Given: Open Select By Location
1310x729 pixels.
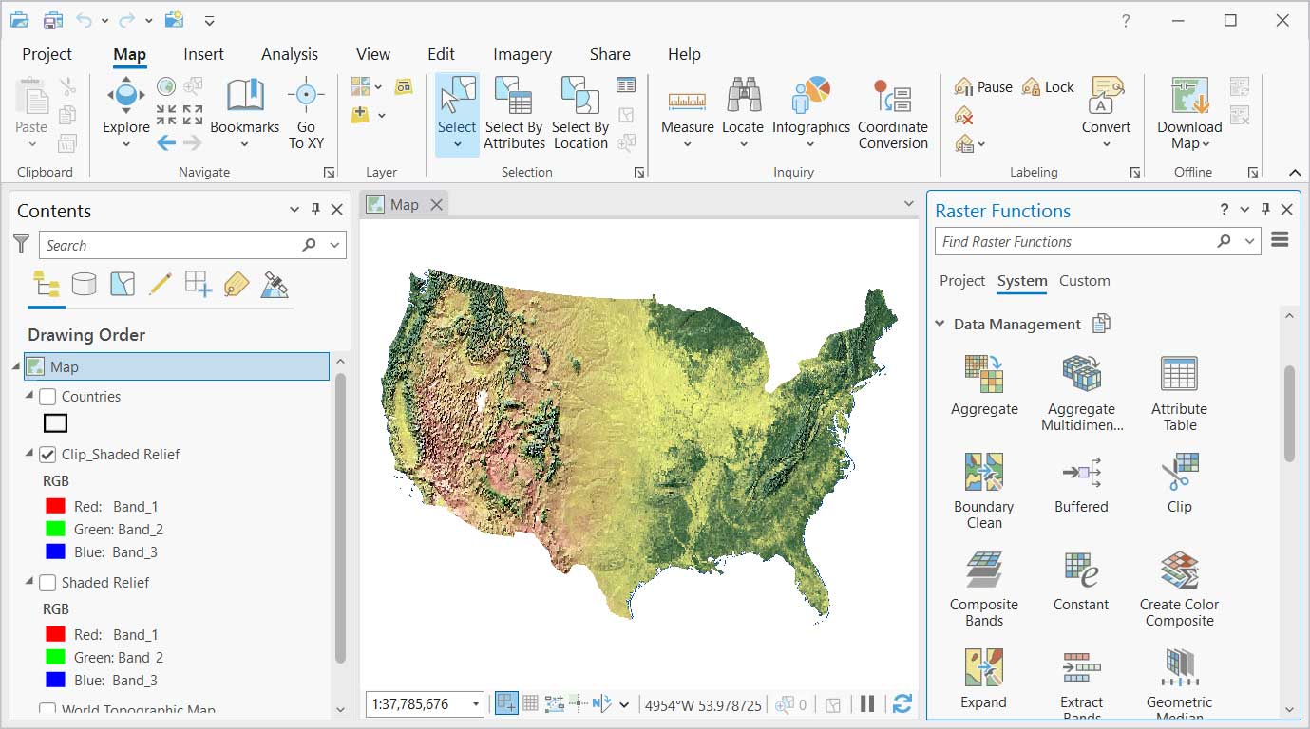Looking at the screenshot, I should coord(579,114).
